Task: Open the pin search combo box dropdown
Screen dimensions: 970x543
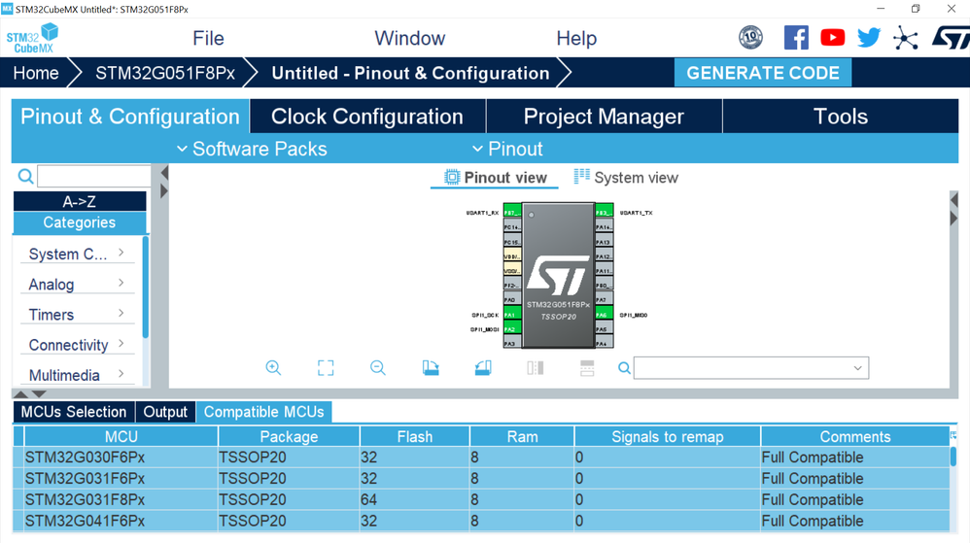Action: coord(857,368)
